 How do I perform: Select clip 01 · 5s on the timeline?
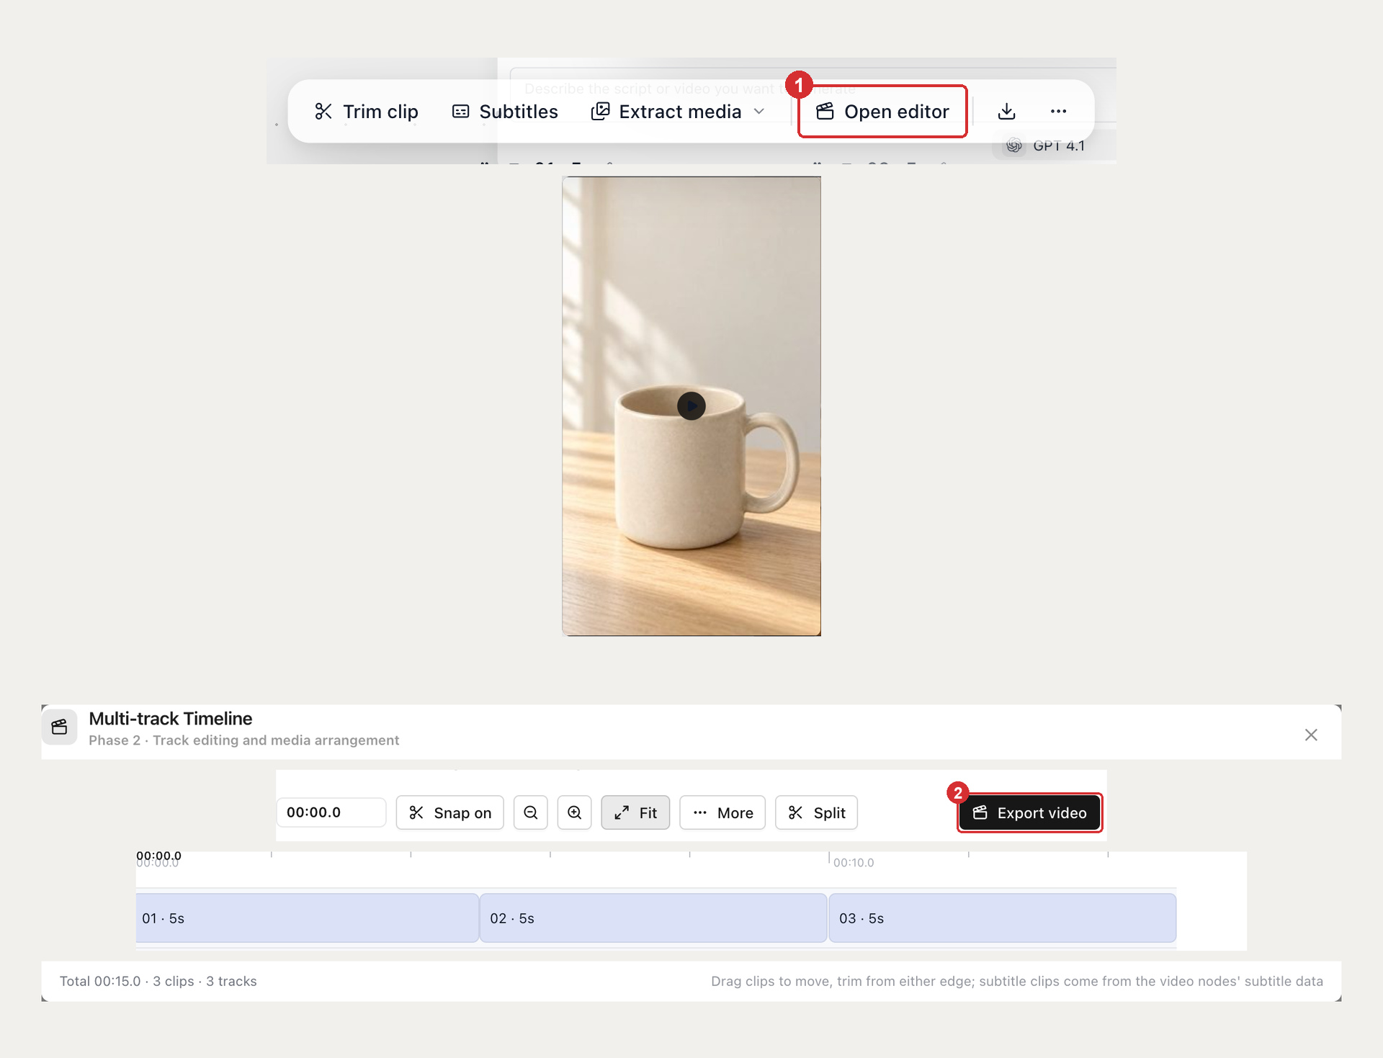coord(307,918)
